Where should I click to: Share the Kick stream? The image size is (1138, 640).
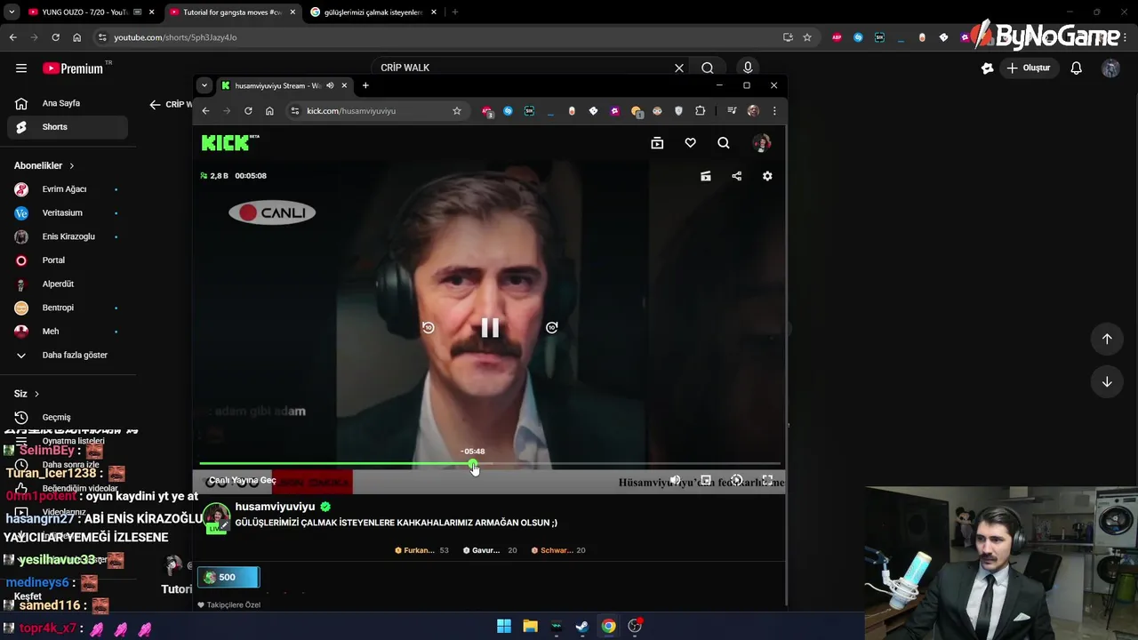coord(736,176)
